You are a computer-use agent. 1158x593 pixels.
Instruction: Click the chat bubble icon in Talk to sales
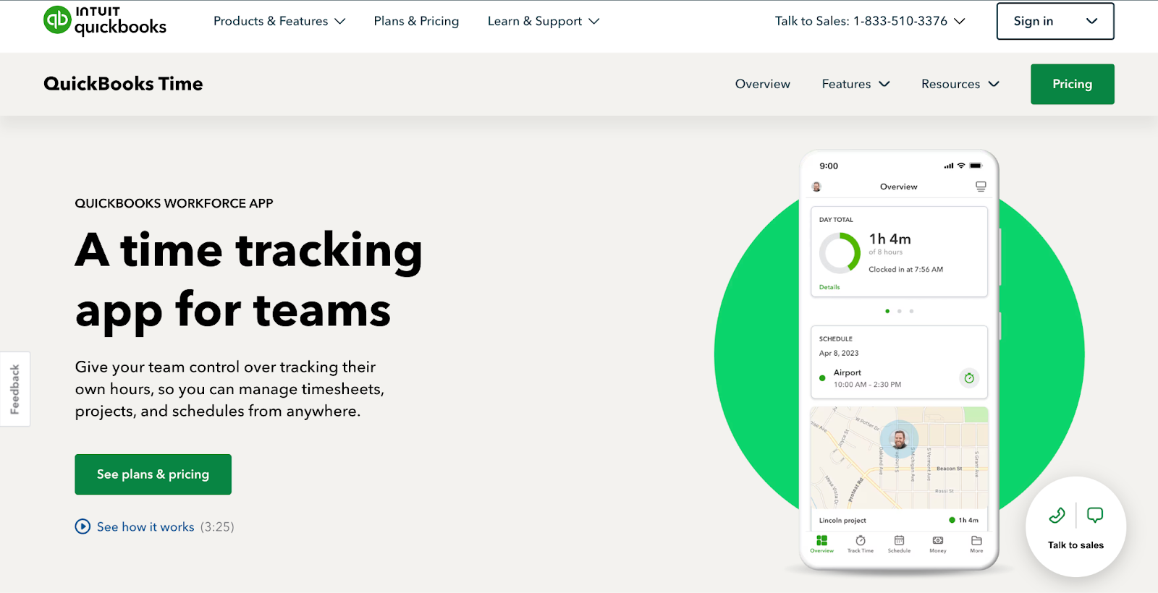coord(1095,515)
